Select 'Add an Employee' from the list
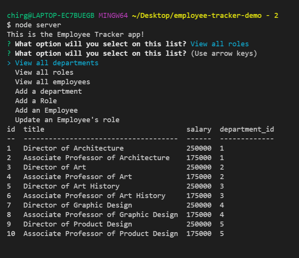This screenshot has width=299, height=258. 46,110
